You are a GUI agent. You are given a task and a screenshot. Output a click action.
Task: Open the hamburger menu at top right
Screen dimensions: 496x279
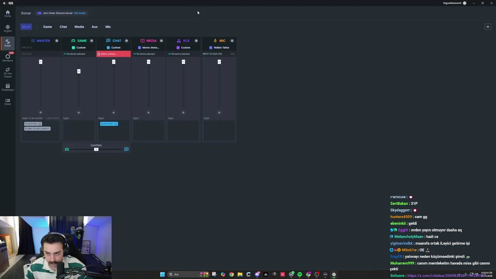[x=488, y=27]
